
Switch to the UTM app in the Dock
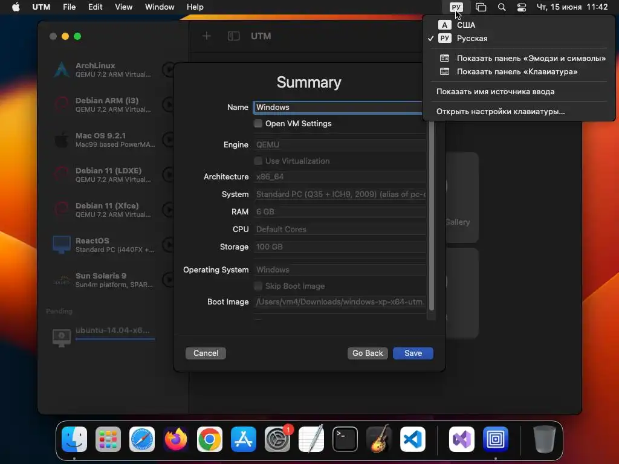pyautogui.click(x=496, y=439)
